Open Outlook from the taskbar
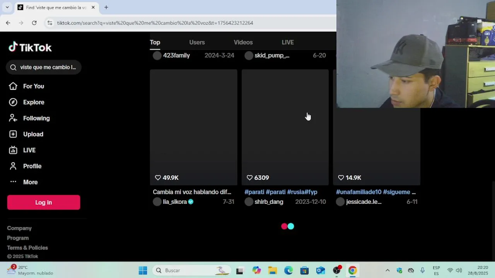Viewport: 495px width, 278px height. pyautogui.click(x=321, y=270)
